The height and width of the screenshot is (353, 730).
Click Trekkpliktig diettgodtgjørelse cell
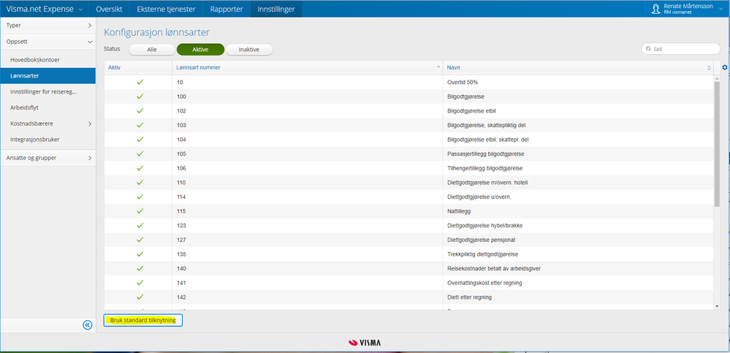[578, 254]
